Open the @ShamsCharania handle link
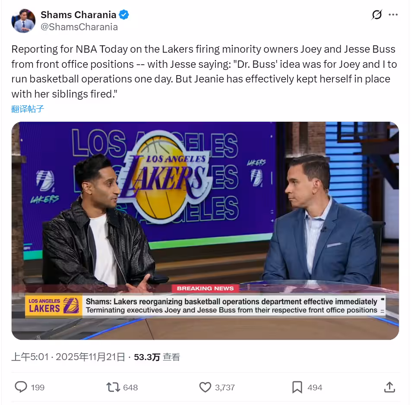 tap(79, 27)
